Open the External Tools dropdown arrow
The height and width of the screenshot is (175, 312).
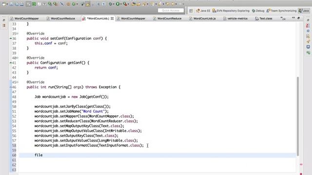128,4
